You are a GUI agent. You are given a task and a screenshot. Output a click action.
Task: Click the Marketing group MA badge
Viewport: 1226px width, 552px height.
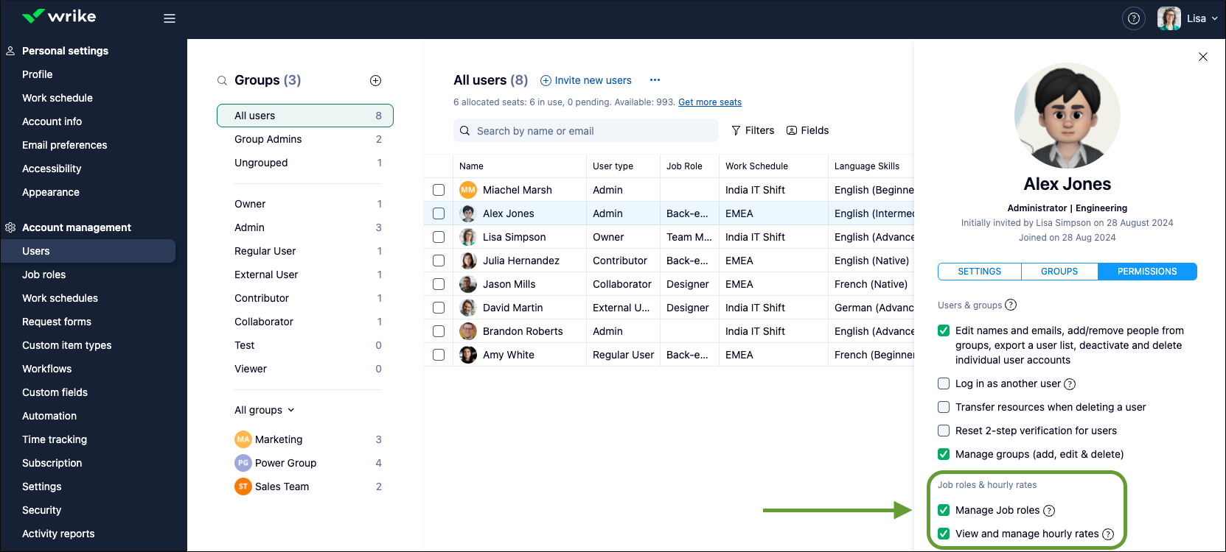243,439
